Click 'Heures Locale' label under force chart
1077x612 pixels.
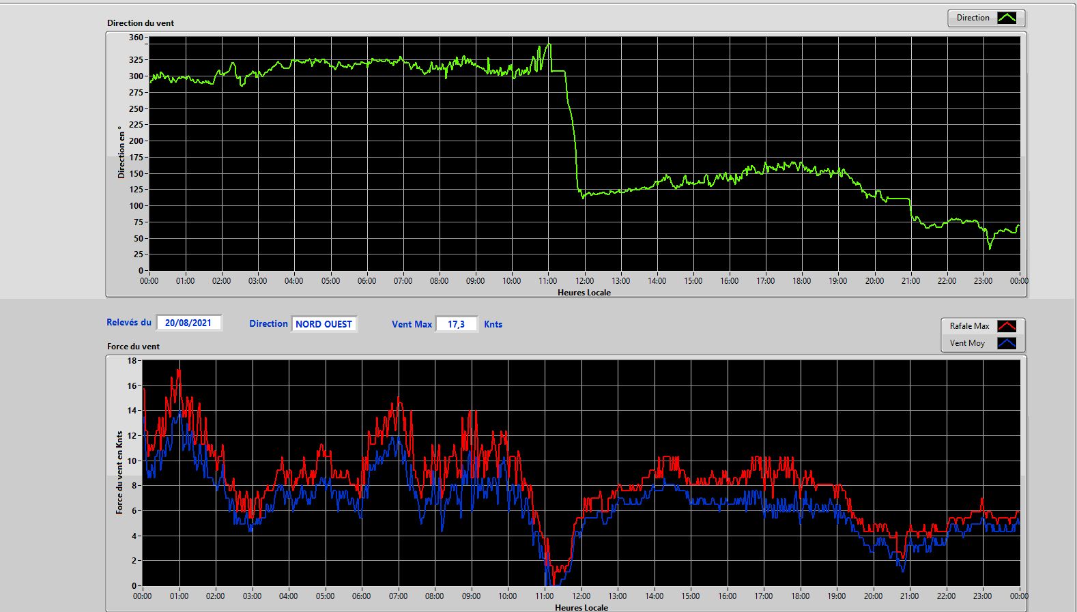tap(581, 607)
